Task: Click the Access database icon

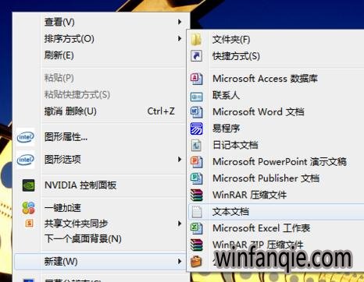Action: (x=197, y=79)
